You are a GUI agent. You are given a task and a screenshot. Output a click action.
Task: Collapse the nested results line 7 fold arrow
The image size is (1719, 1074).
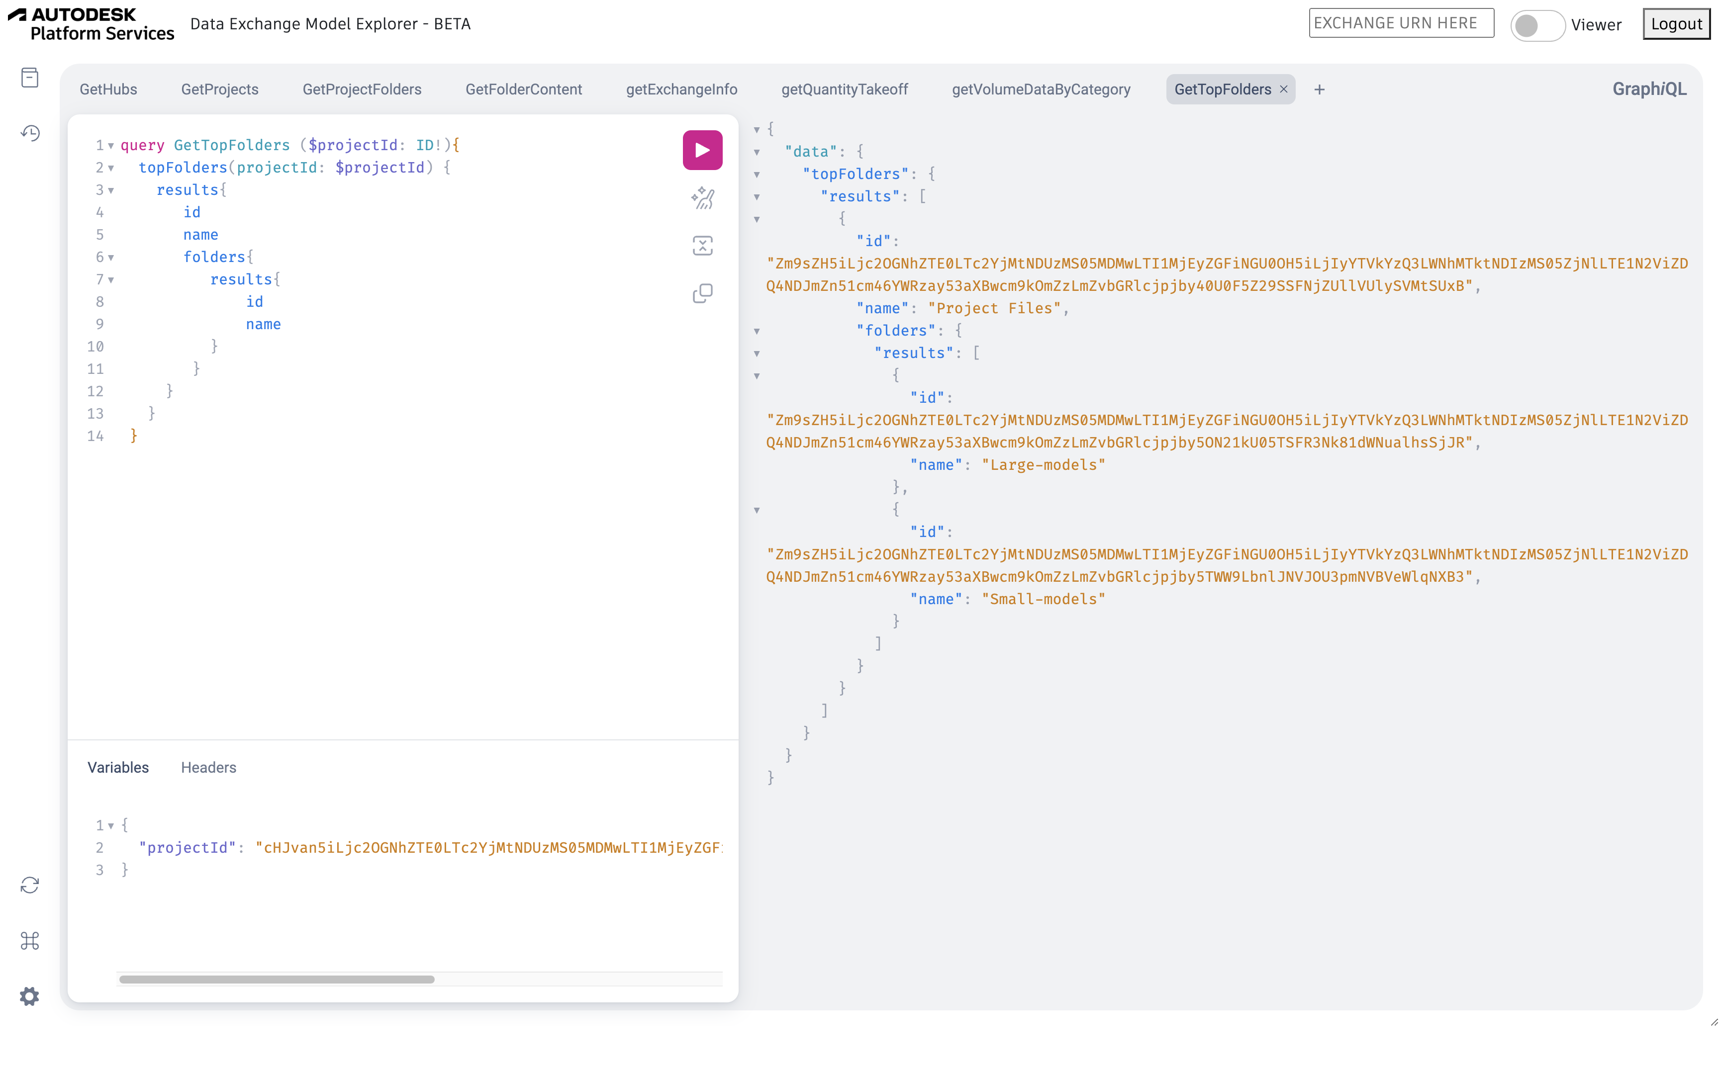click(111, 280)
